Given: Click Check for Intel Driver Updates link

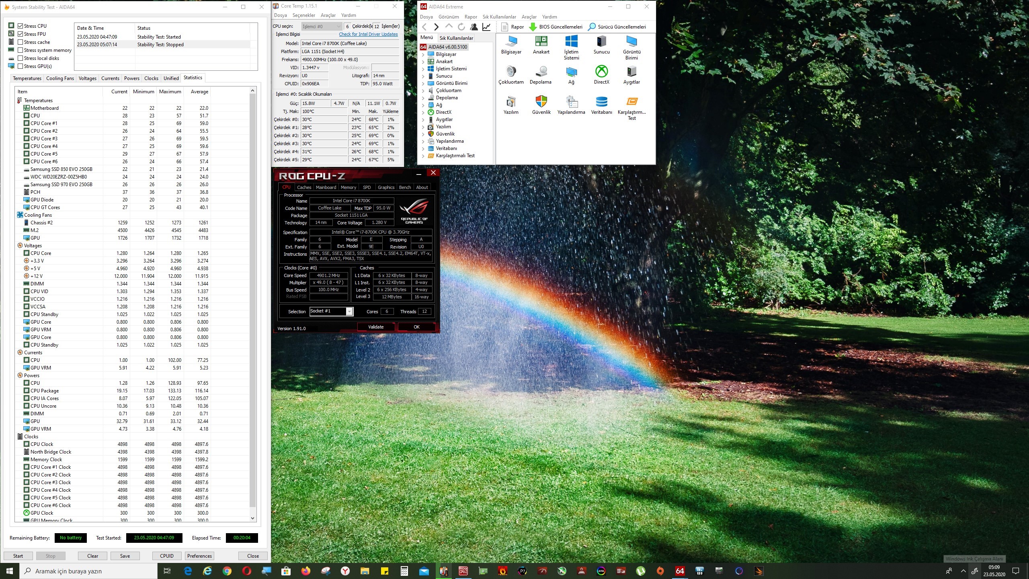Looking at the screenshot, I should 368,34.
